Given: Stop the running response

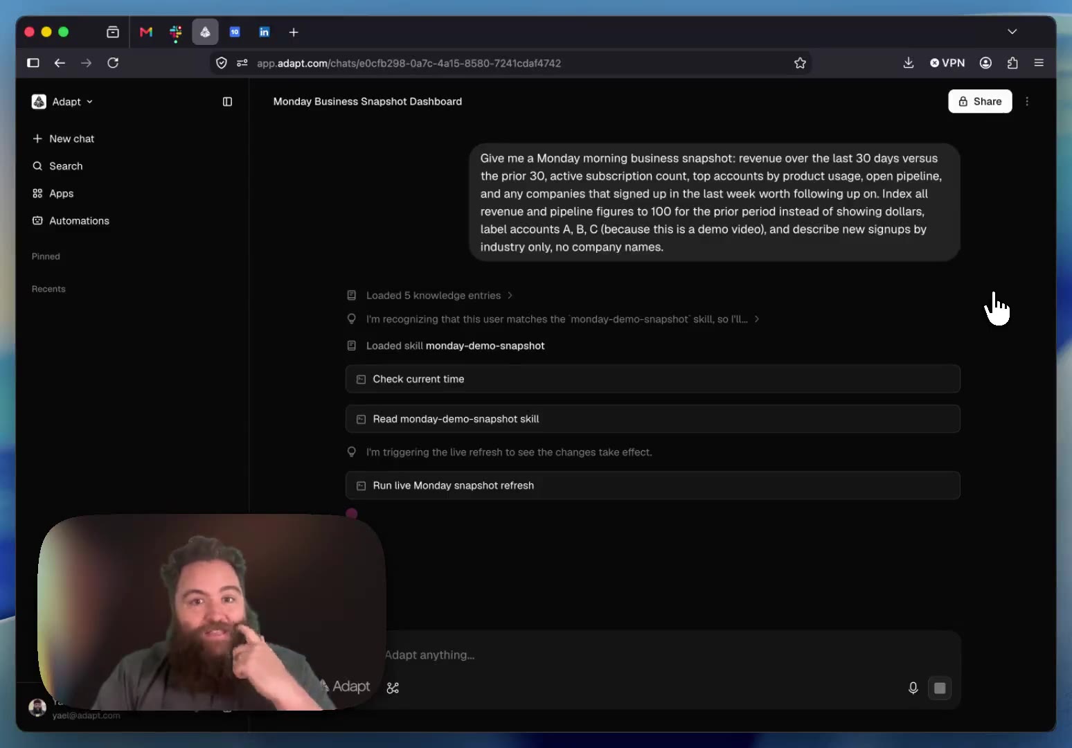Looking at the screenshot, I should (940, 688).
